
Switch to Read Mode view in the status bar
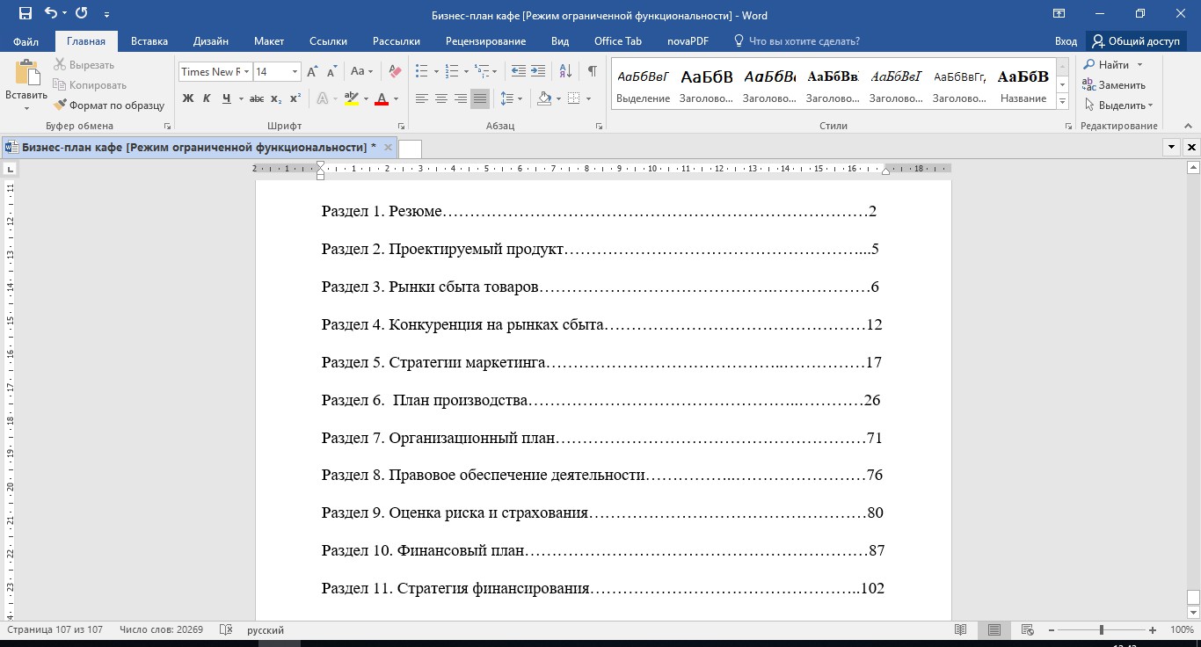pos(961,630)
